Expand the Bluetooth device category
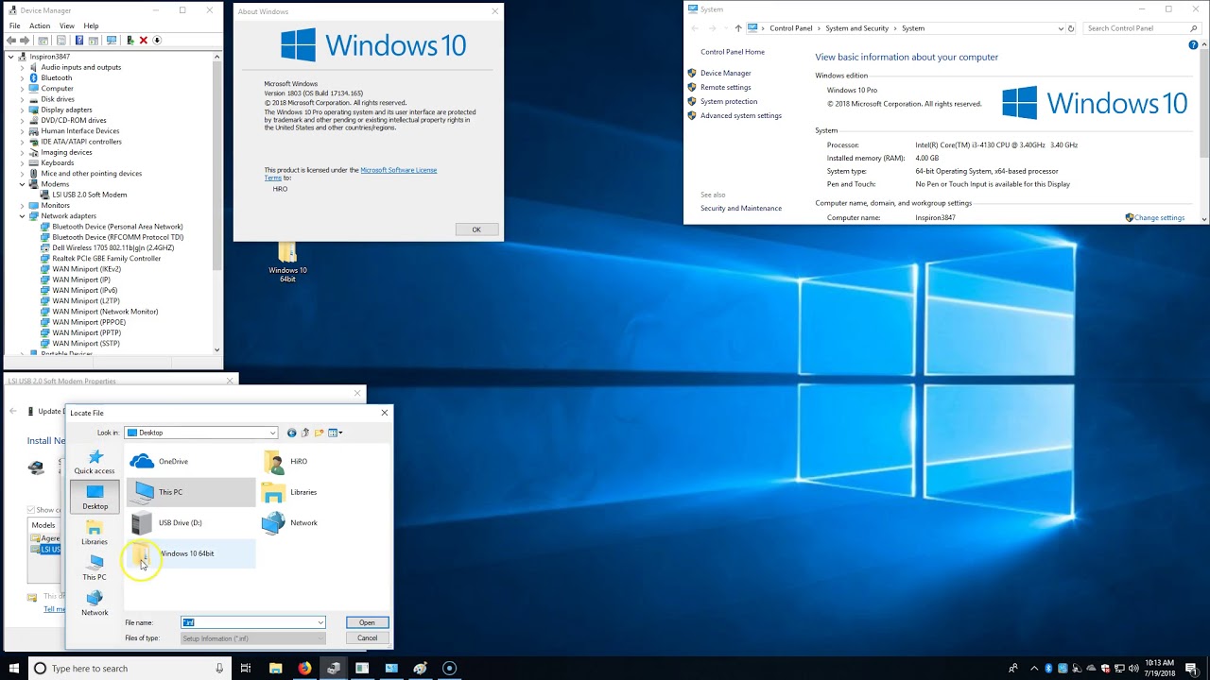The width and height of the screenshot is (1210, 680). 22,77
